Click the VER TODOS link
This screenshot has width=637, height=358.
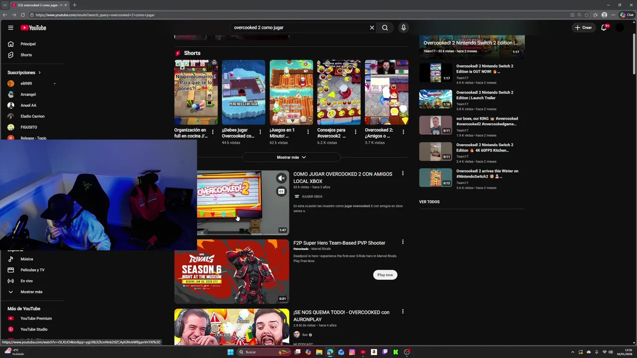(429, 202)
